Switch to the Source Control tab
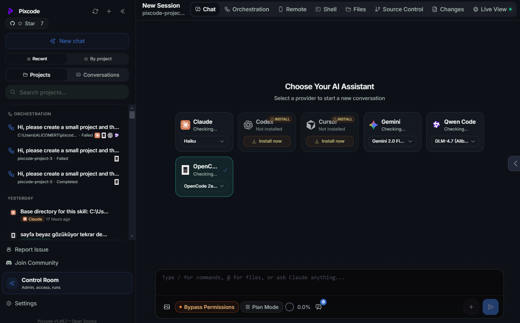The width and height of the screenshot is (520, 323). pos(399,9)
